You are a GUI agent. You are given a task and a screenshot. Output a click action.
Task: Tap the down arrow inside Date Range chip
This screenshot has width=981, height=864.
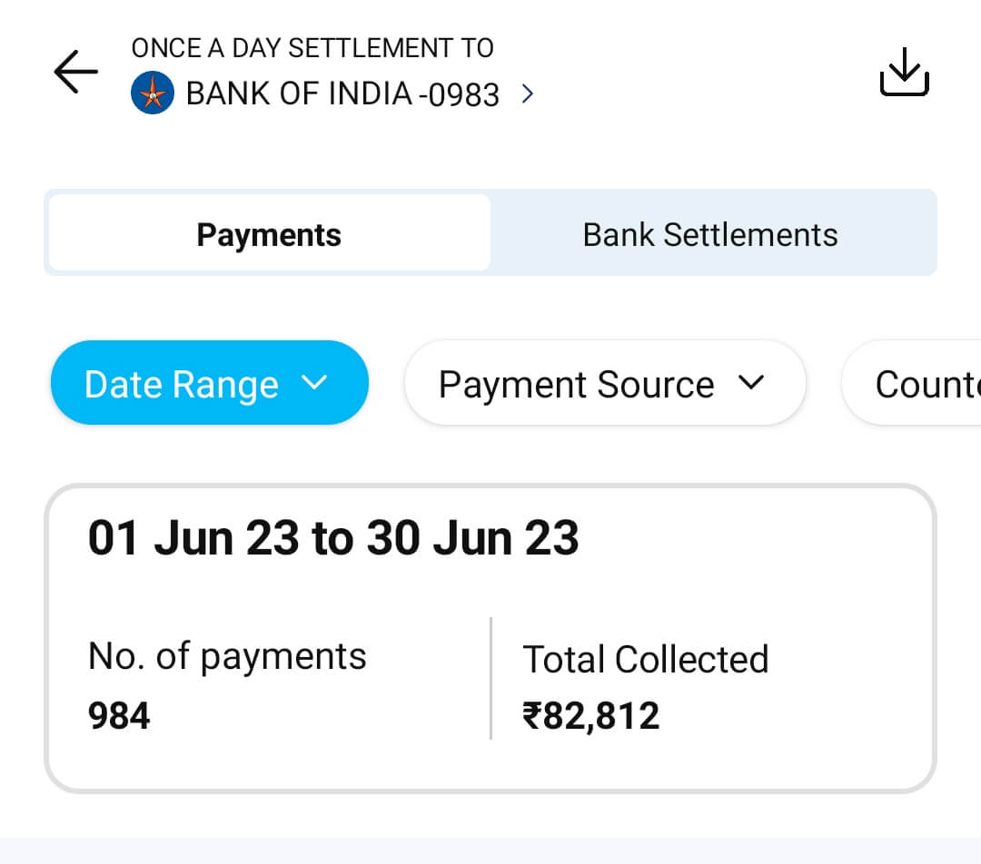313,383
